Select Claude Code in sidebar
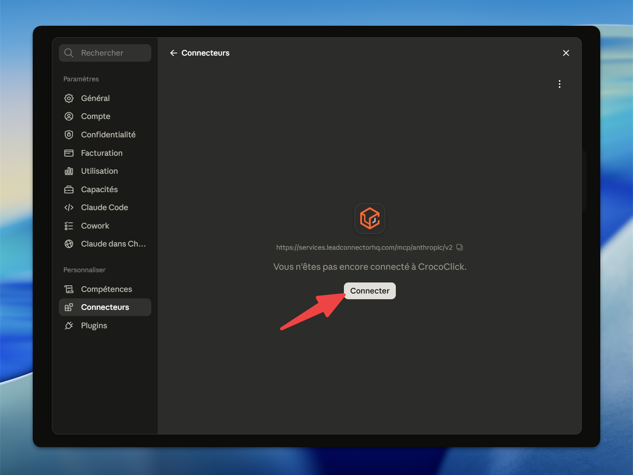This screenshot has width=633, height=475. tap(105, 208)
